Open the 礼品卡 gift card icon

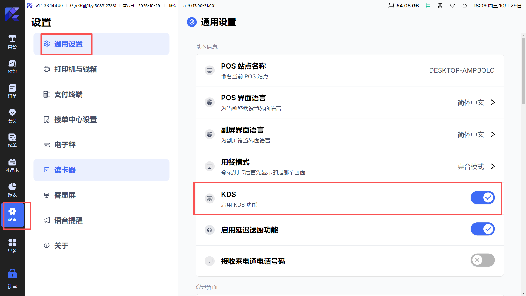[12, 165]
